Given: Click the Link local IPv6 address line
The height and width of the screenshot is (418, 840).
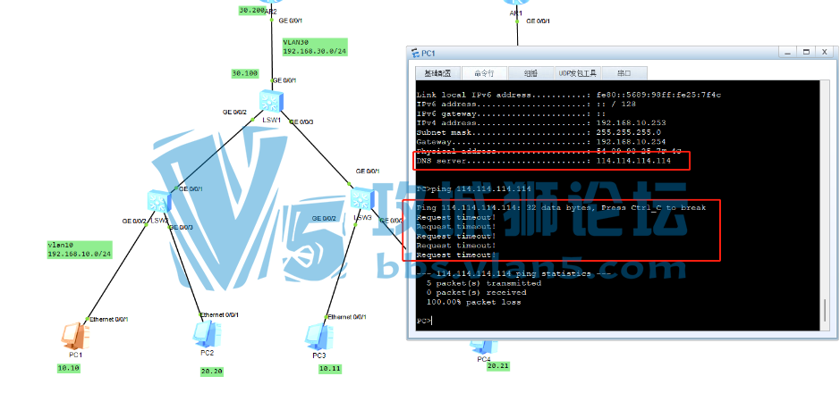Looking at the screenshot, I should (x=569, y=95).
